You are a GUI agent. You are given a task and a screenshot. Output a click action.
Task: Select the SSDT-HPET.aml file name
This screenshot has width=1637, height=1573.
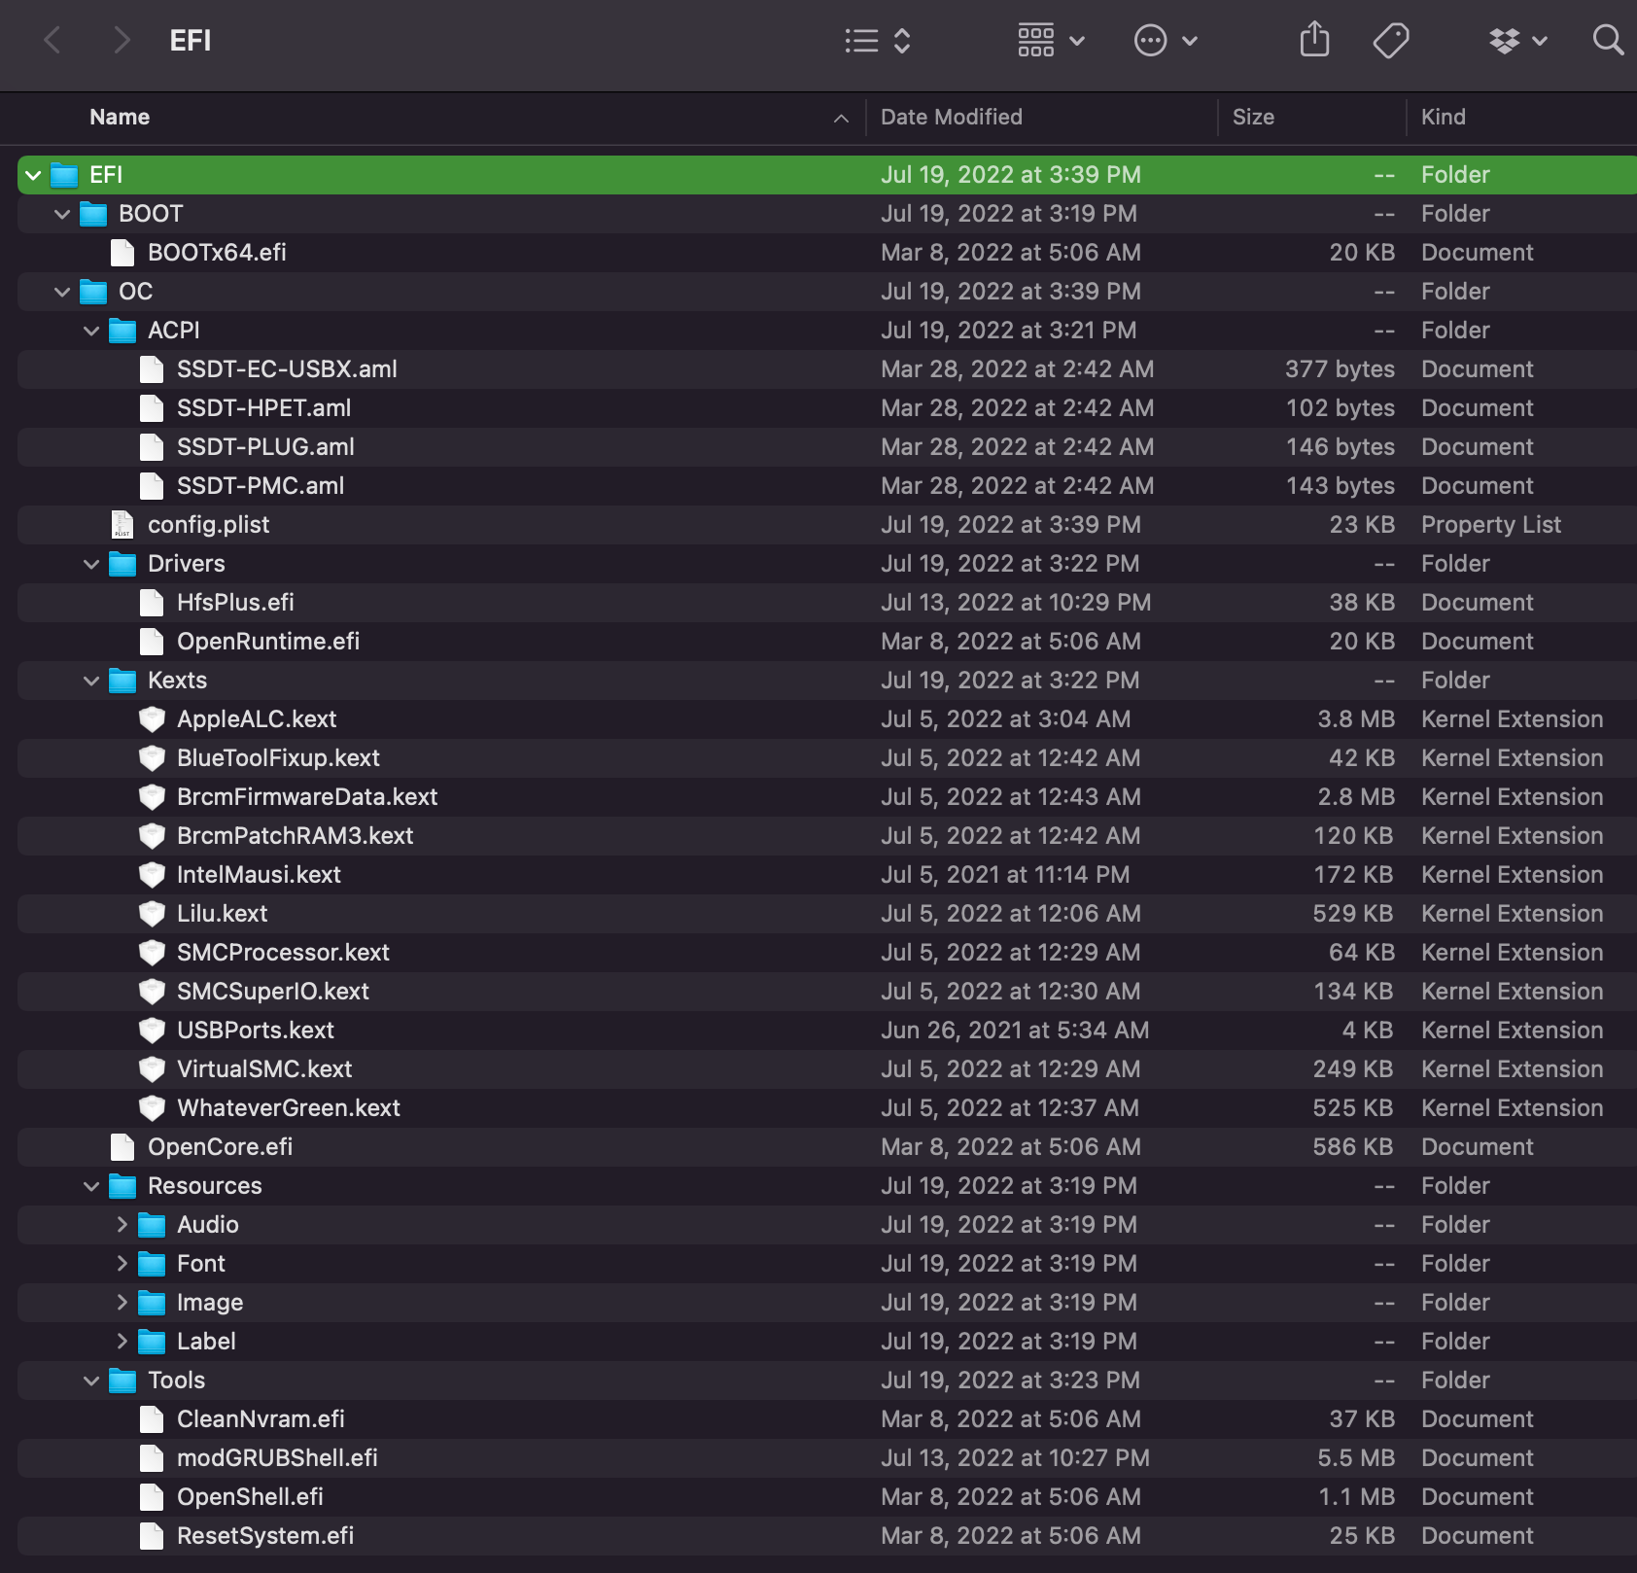pyautogui.click(x=263, y=408)
